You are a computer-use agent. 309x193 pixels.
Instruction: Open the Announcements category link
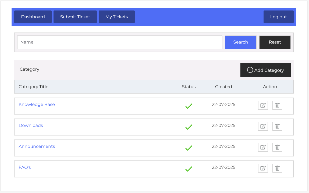click(37, 146)
